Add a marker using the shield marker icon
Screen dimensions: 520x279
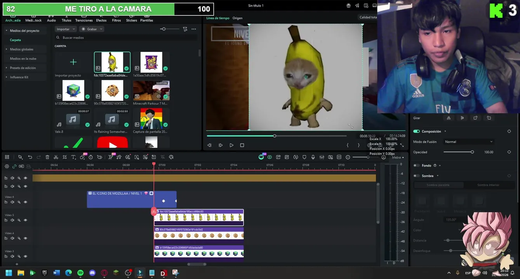(x=304, y=157)
